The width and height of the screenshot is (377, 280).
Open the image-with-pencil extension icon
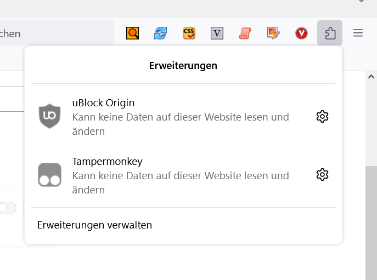(273, 33)
